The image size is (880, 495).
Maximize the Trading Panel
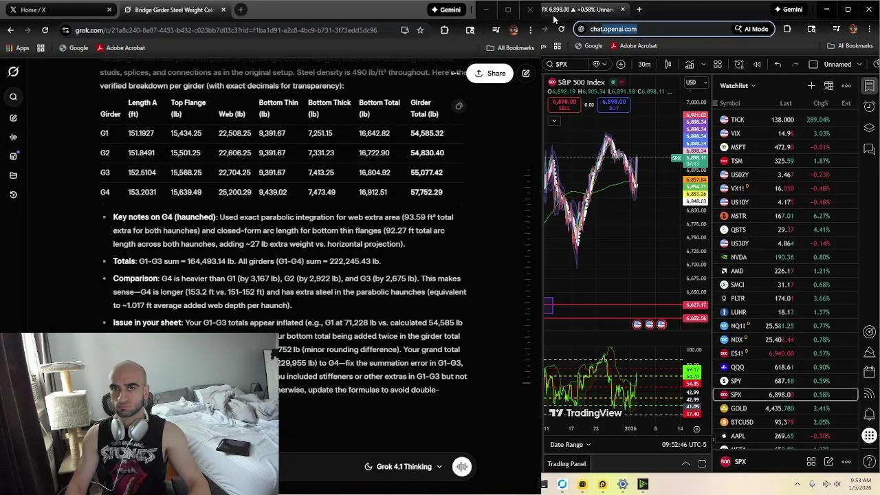tap(702, 464)
